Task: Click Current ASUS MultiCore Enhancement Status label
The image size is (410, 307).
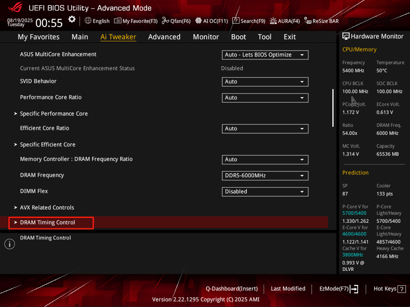Action: coord(78,68)
